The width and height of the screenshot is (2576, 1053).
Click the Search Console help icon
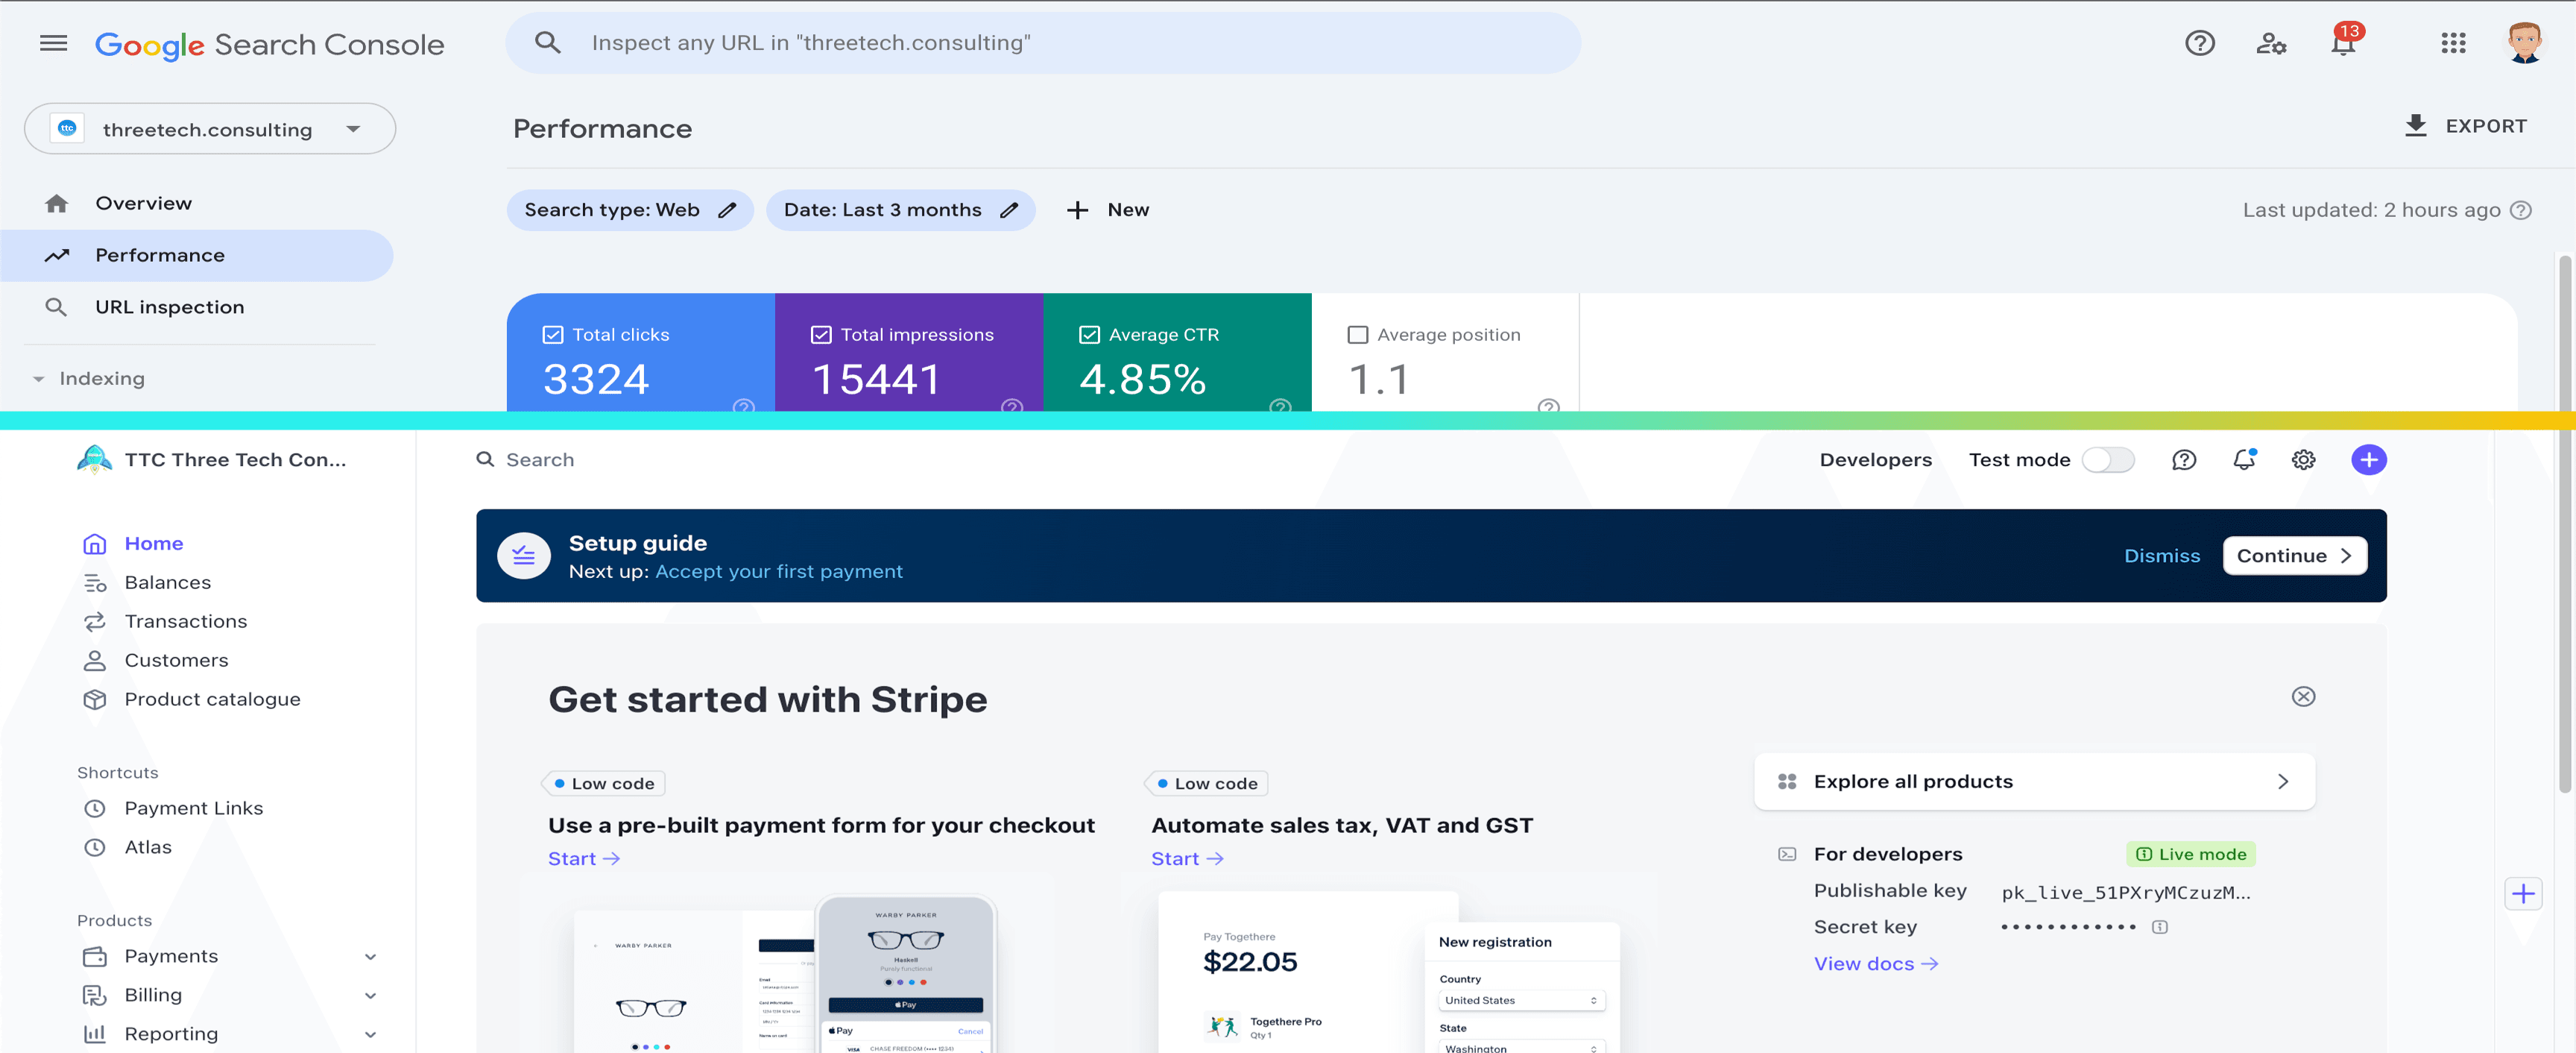point(2199,43)
